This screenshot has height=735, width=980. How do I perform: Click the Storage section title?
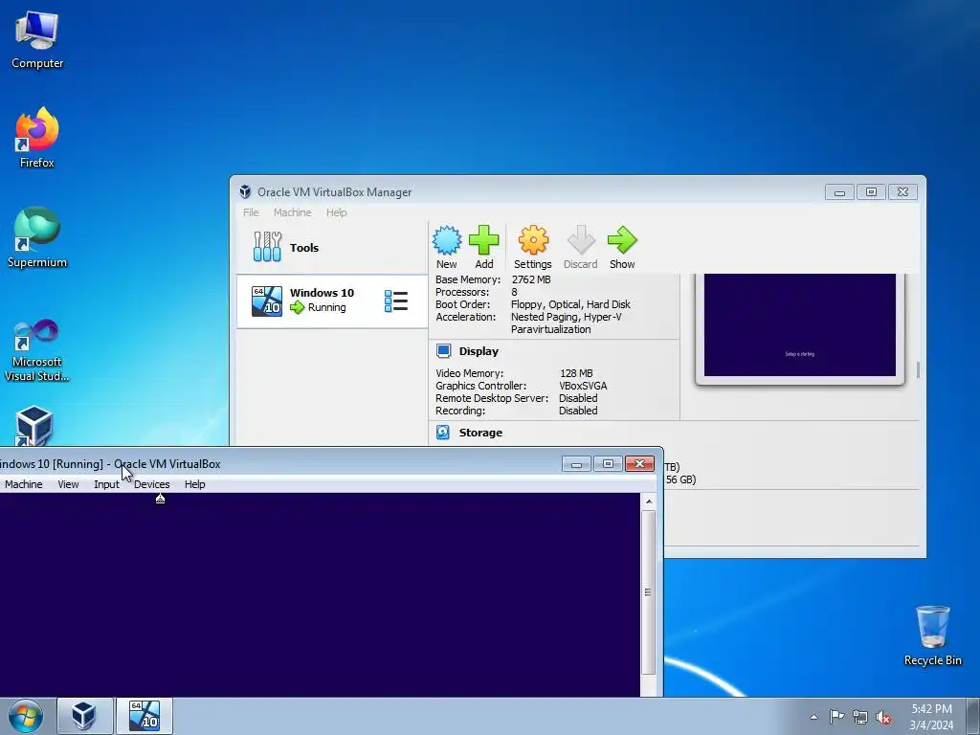point(480,433)
